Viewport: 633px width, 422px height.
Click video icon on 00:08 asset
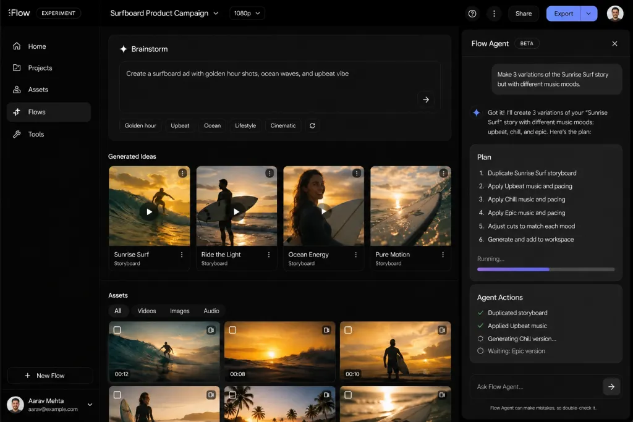point(326,330)
